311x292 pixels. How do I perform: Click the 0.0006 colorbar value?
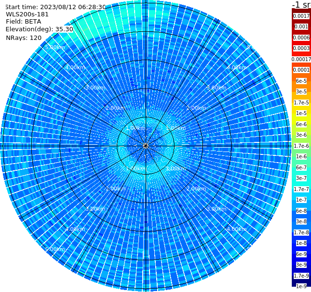301,38
